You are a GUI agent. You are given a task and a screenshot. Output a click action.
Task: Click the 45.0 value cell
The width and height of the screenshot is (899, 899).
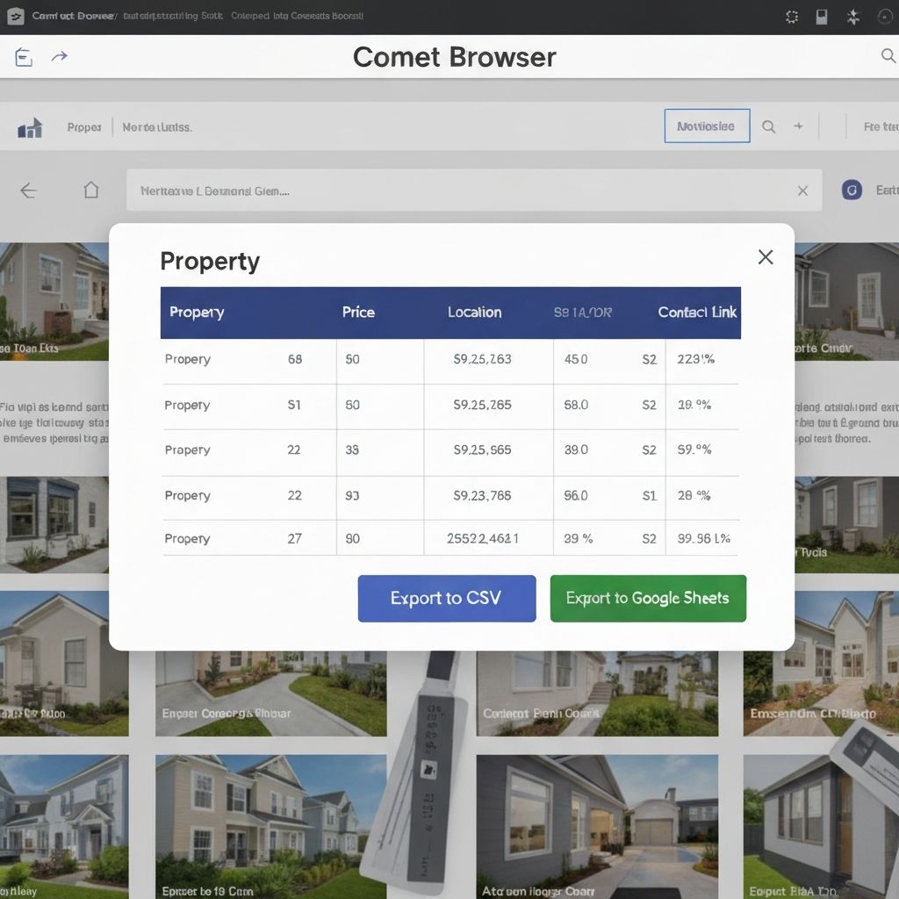pyautogui.click(x=576, y=359)
